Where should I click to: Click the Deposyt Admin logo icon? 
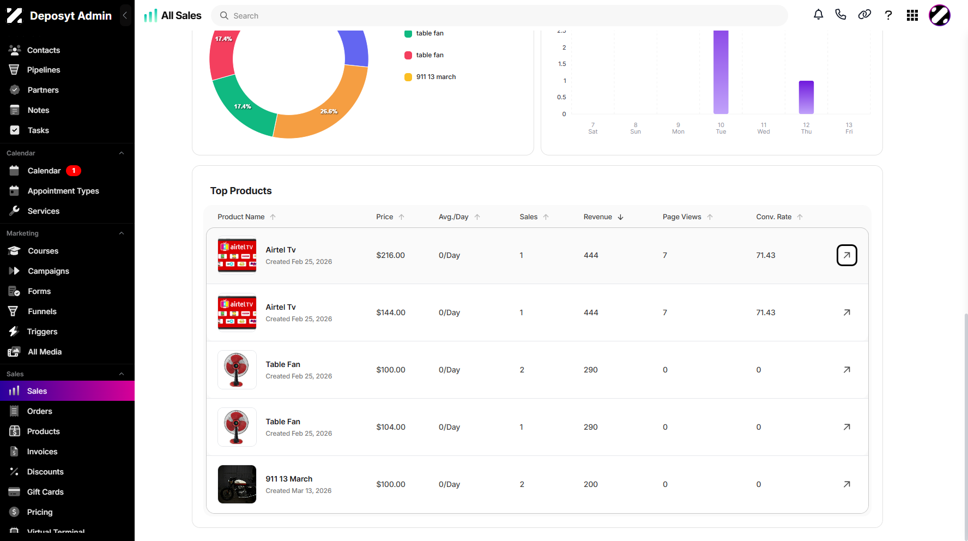click(x=14, y=15)
